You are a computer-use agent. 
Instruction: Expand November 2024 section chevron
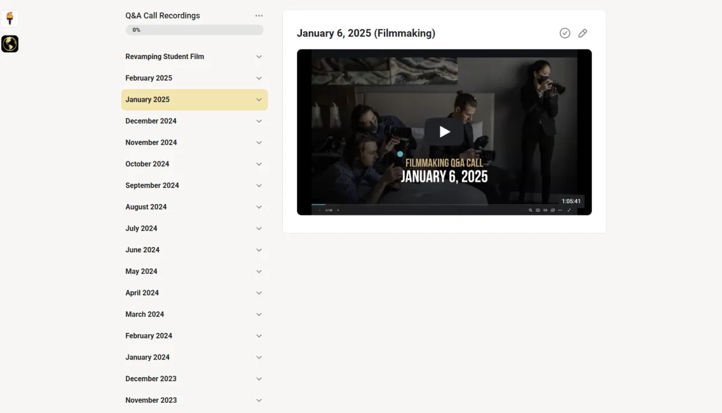[259, 143]
